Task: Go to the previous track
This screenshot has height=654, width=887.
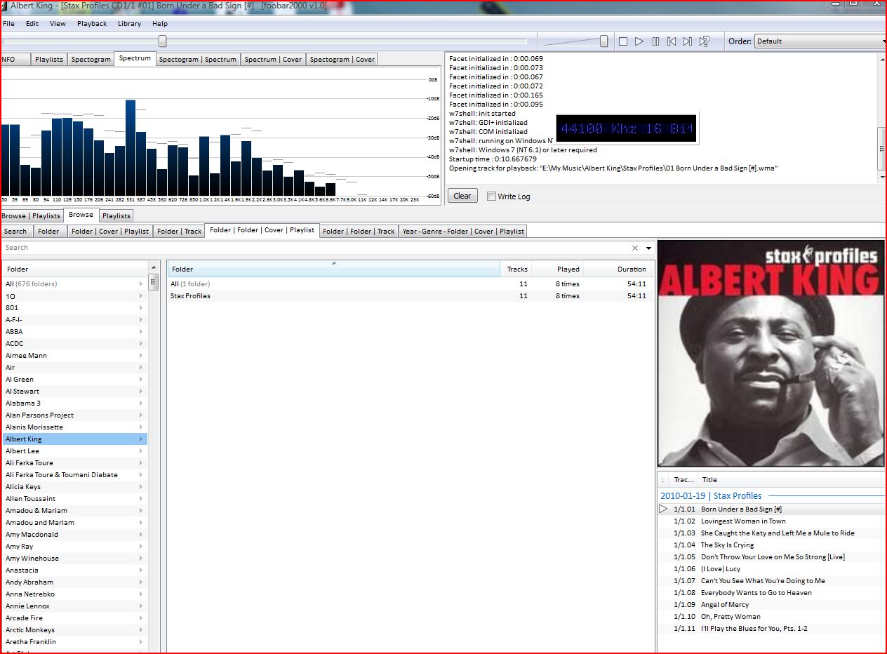Action: point(672,41)
